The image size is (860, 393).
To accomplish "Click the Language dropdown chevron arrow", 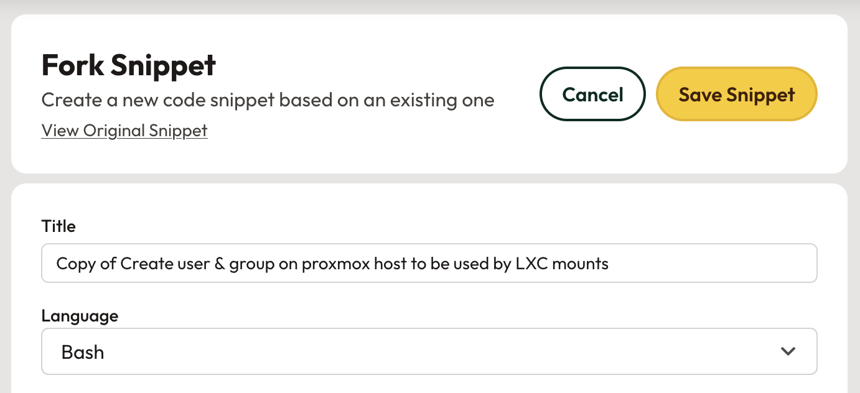I will 788,351.
